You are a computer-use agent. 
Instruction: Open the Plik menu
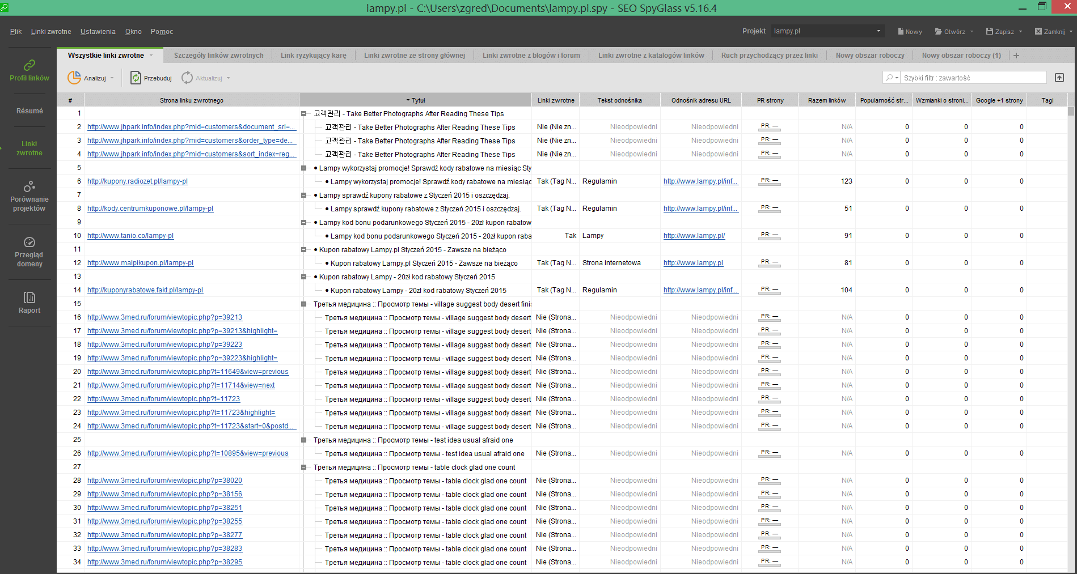point(16,32)
